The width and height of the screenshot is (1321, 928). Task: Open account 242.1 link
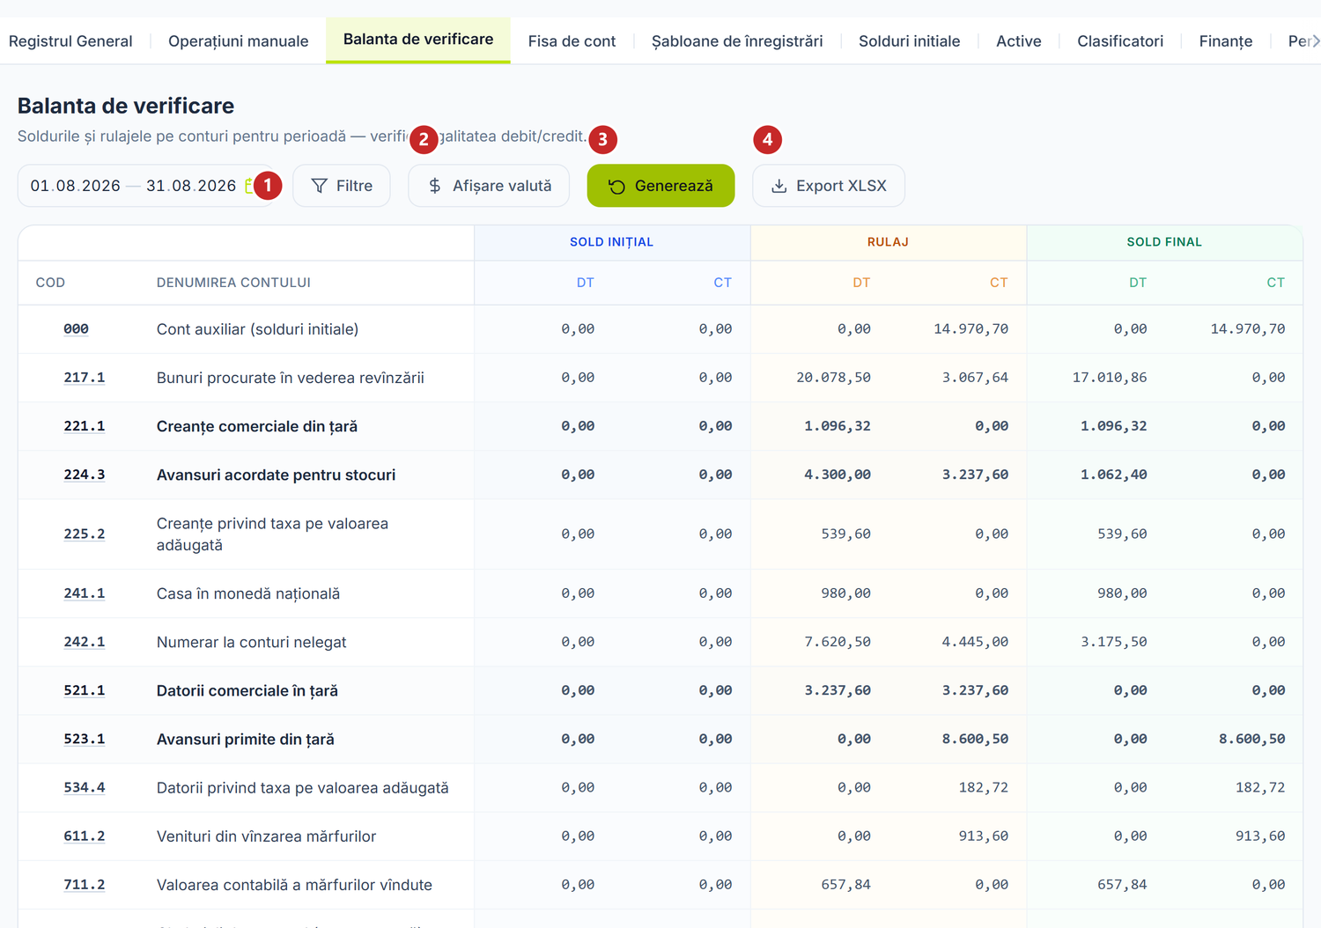coord(85,642)
